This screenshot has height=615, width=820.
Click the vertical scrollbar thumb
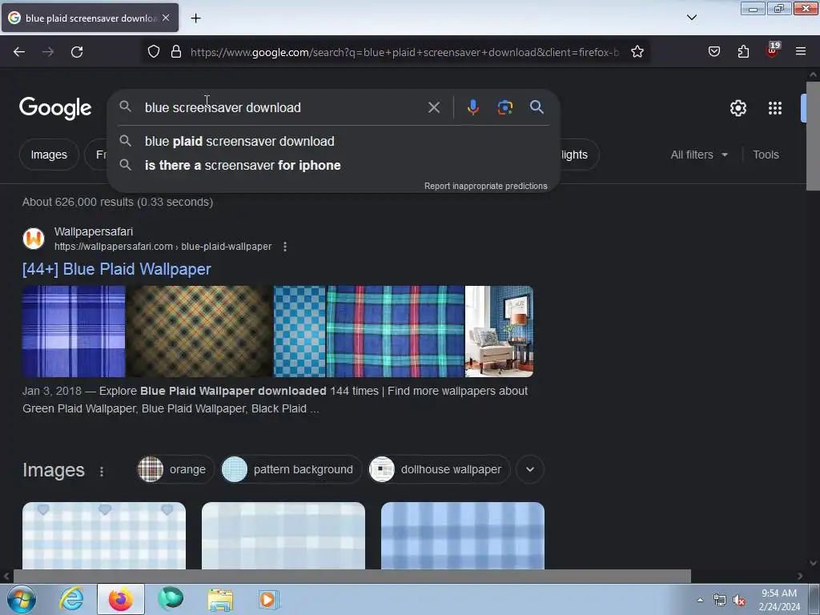pyautogui.click(x=813, y=135)
